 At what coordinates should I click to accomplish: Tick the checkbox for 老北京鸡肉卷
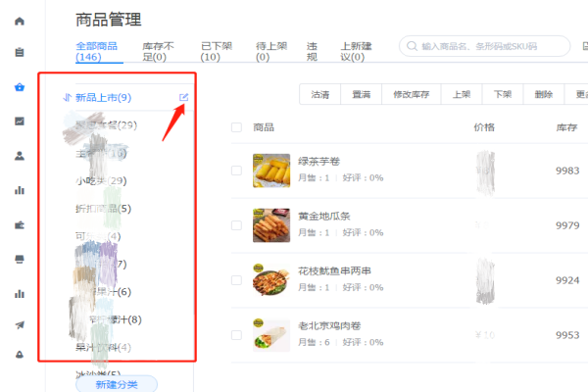236,335
